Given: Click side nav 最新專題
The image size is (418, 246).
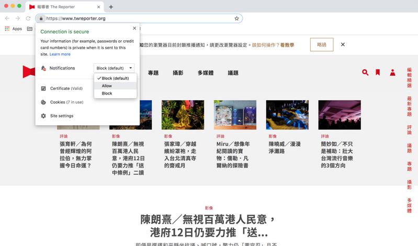Looking at the screenshot, I should point(409,107).
